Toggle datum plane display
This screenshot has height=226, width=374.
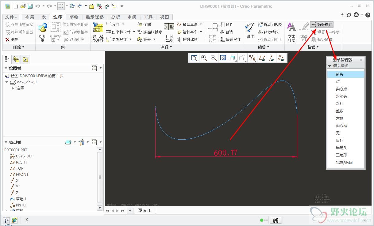[x=262, y=58]
